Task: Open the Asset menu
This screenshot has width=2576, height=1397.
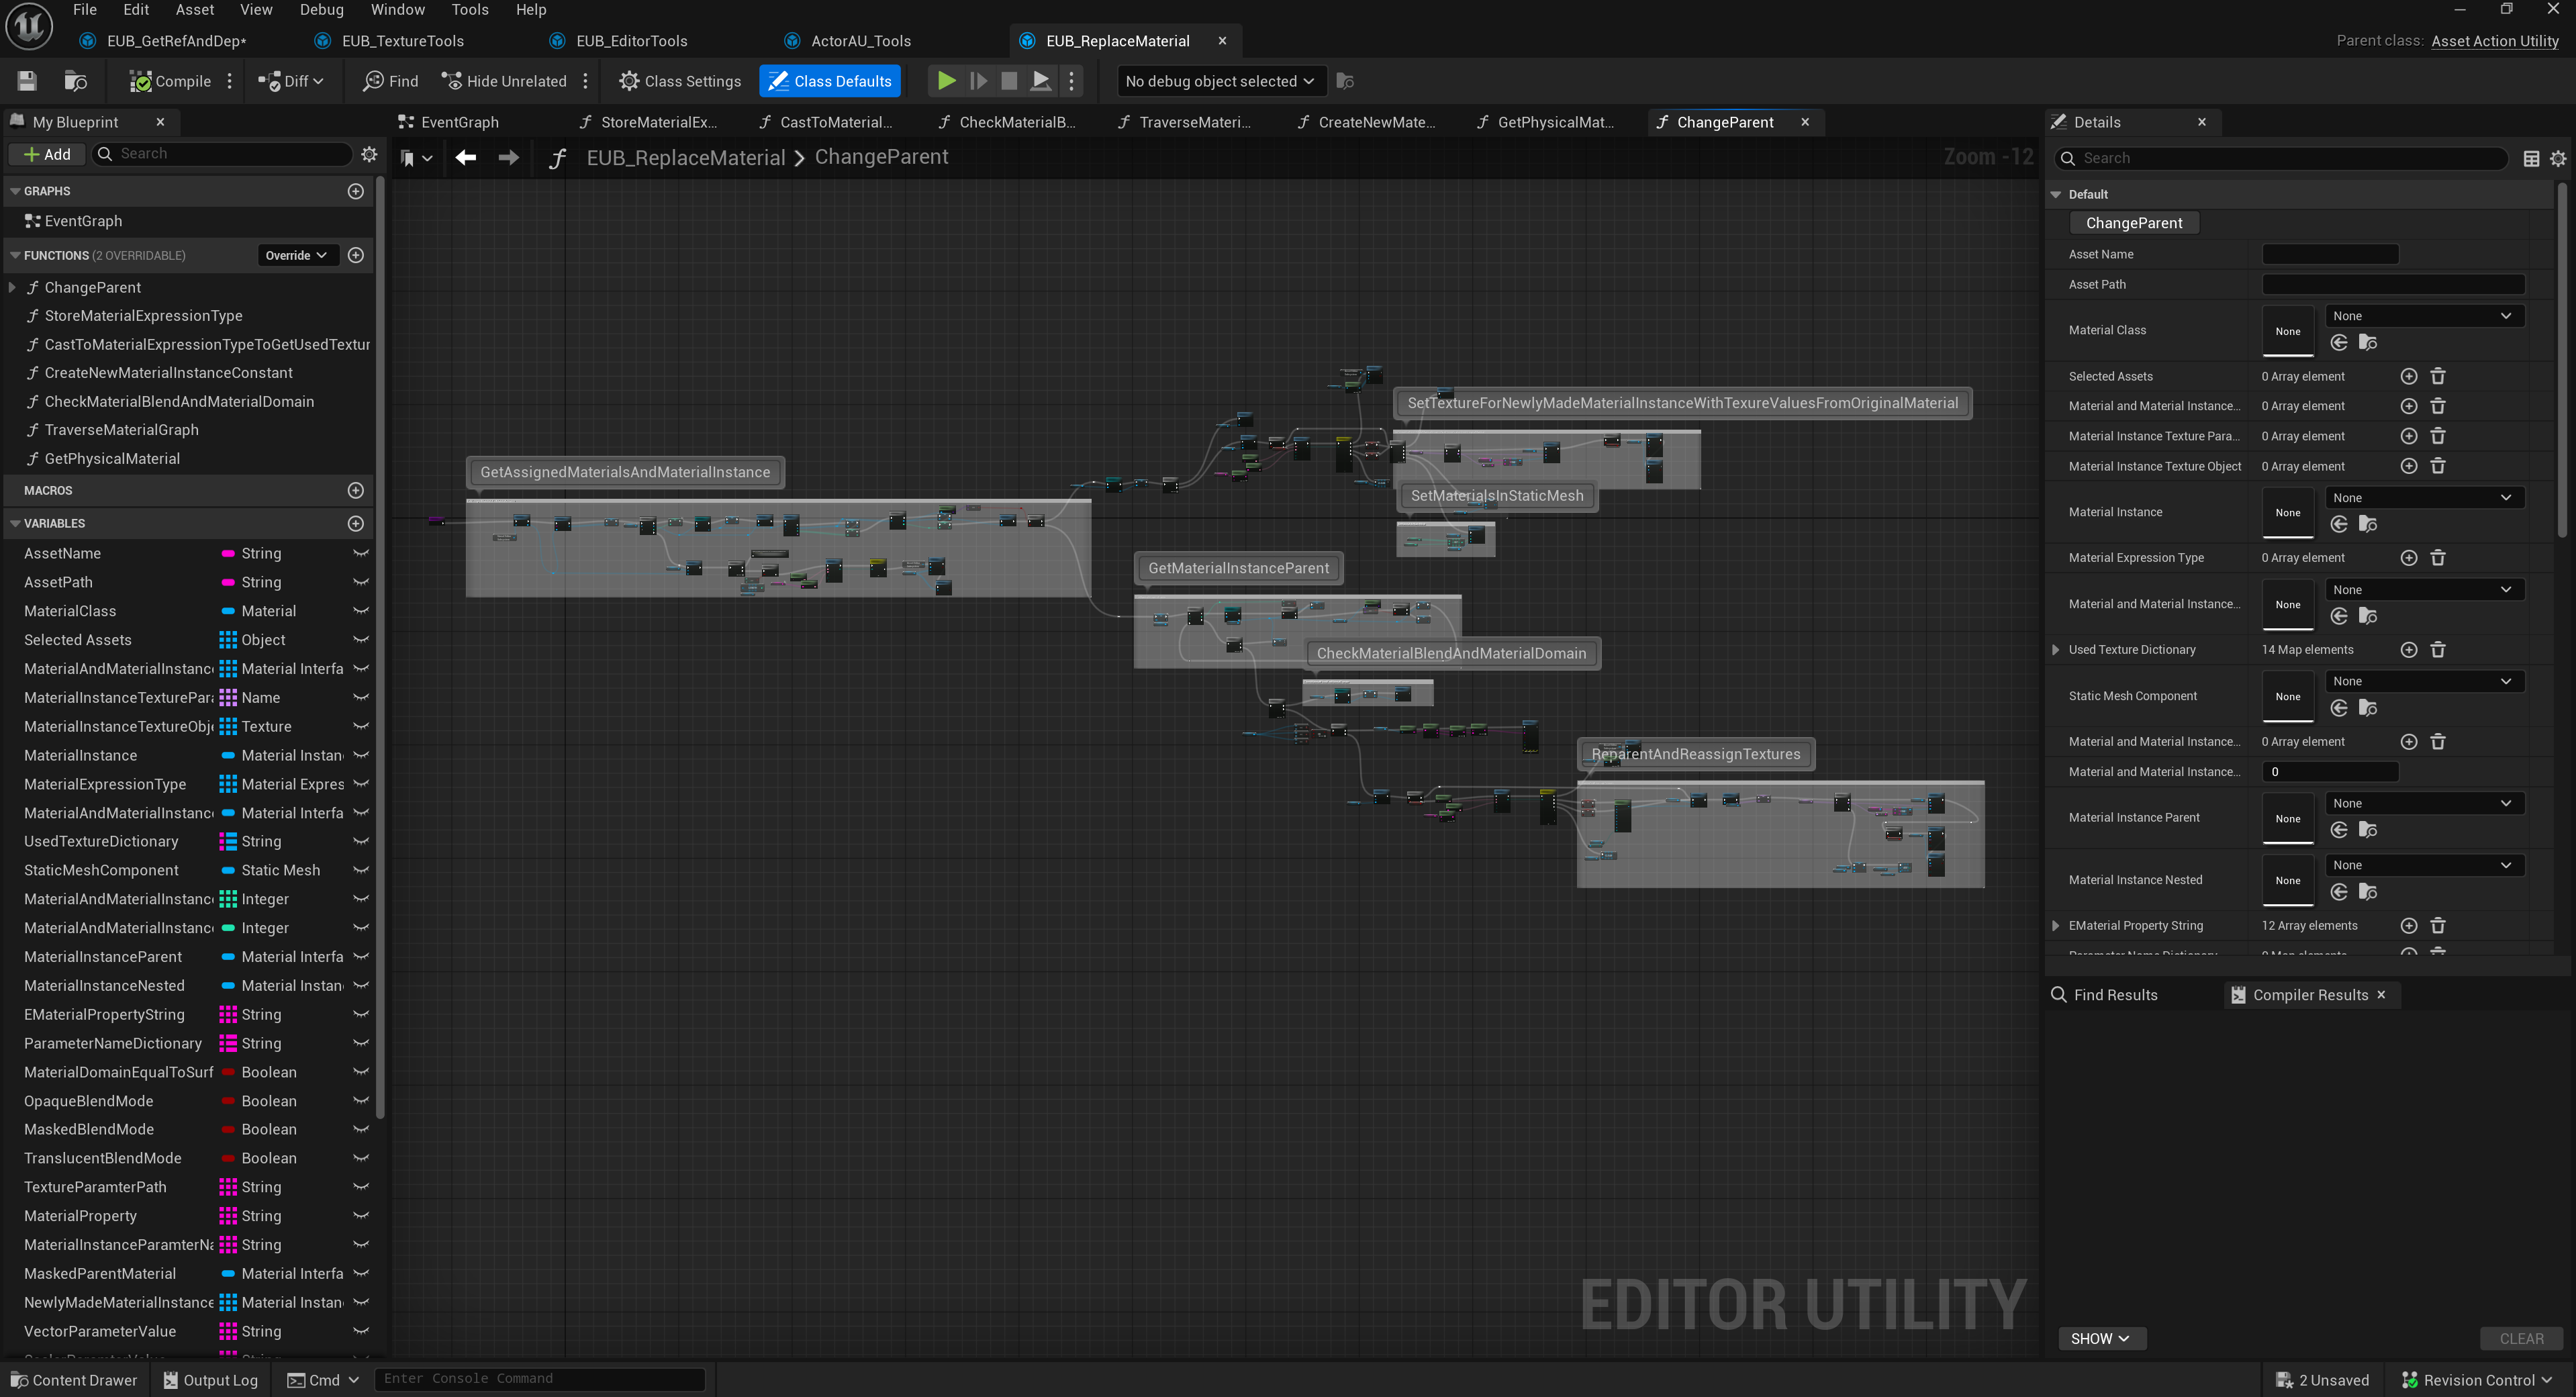Action: click(195, 10)
